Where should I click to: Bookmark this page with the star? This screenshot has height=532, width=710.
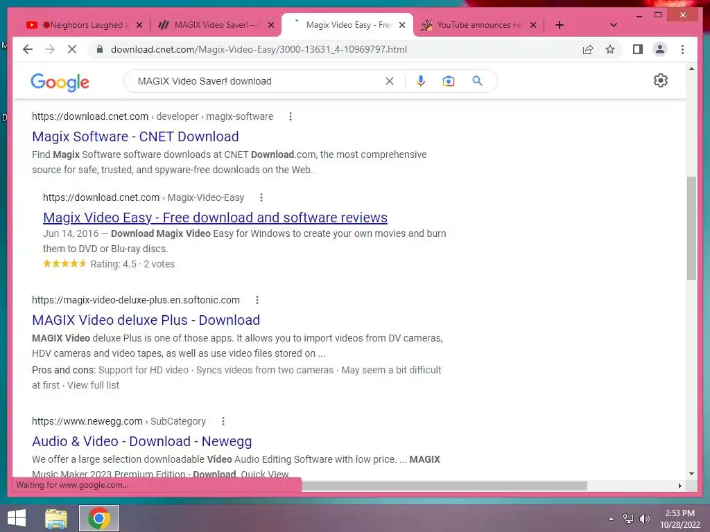610,49
